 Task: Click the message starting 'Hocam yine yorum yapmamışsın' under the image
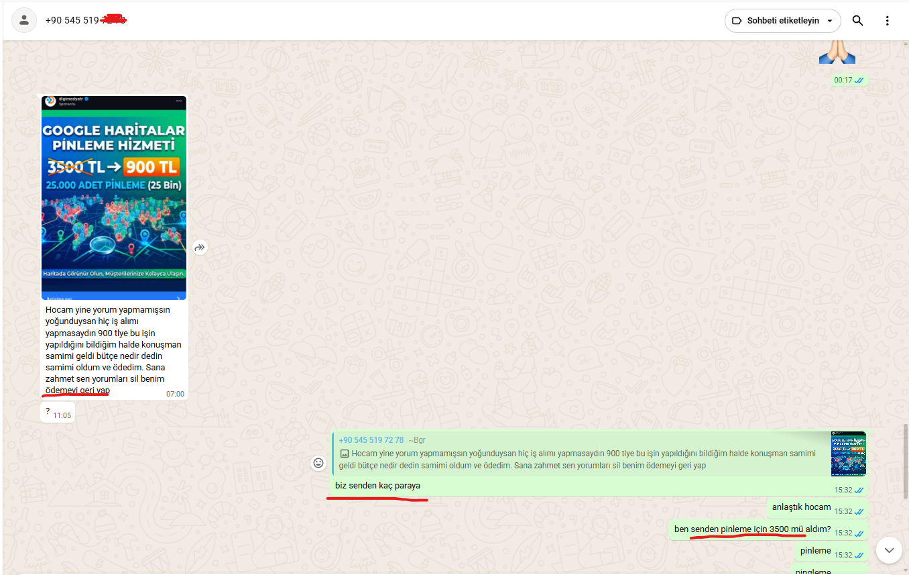coord(113,350)
